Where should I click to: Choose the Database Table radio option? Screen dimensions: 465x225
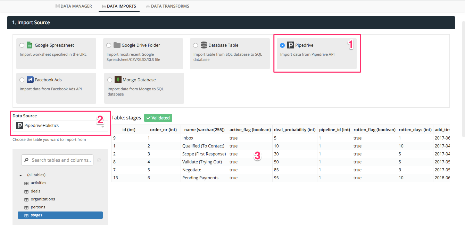(196, 45)
